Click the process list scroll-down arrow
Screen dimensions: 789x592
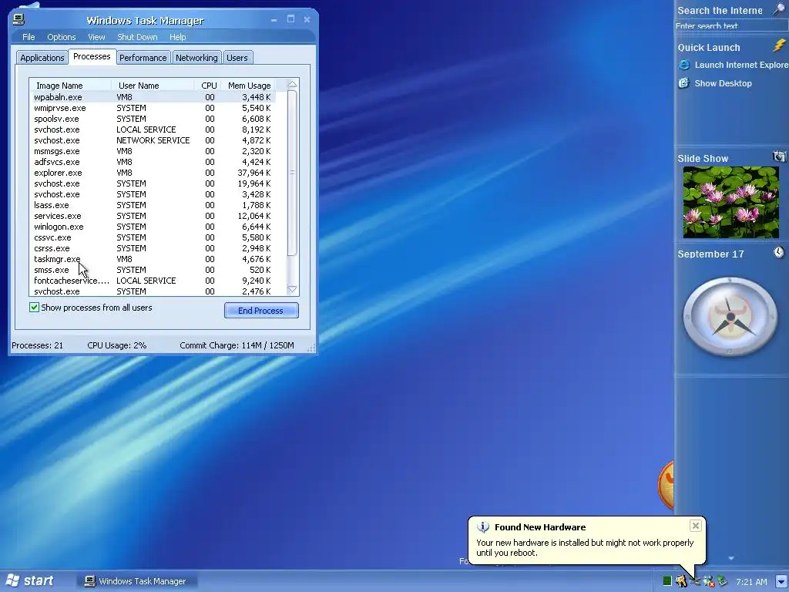click(x=292, y=289)
